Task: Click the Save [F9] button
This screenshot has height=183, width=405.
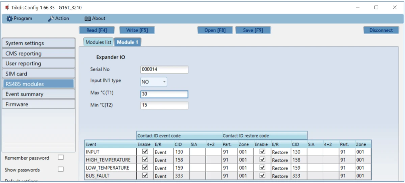Action: tap(253, 30)
